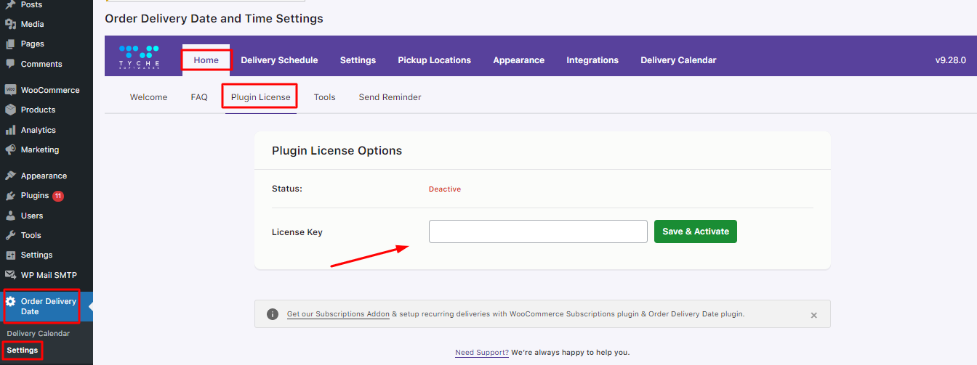Click the Deactive status text
977x365 pixels.
[445, 189]
